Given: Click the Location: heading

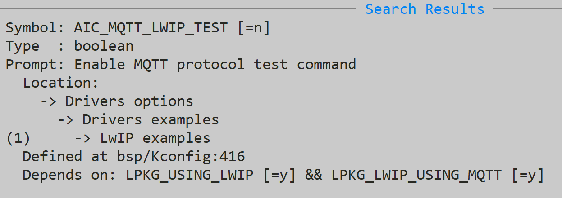Looking at the screenshot, I should [x=61, y=83].
